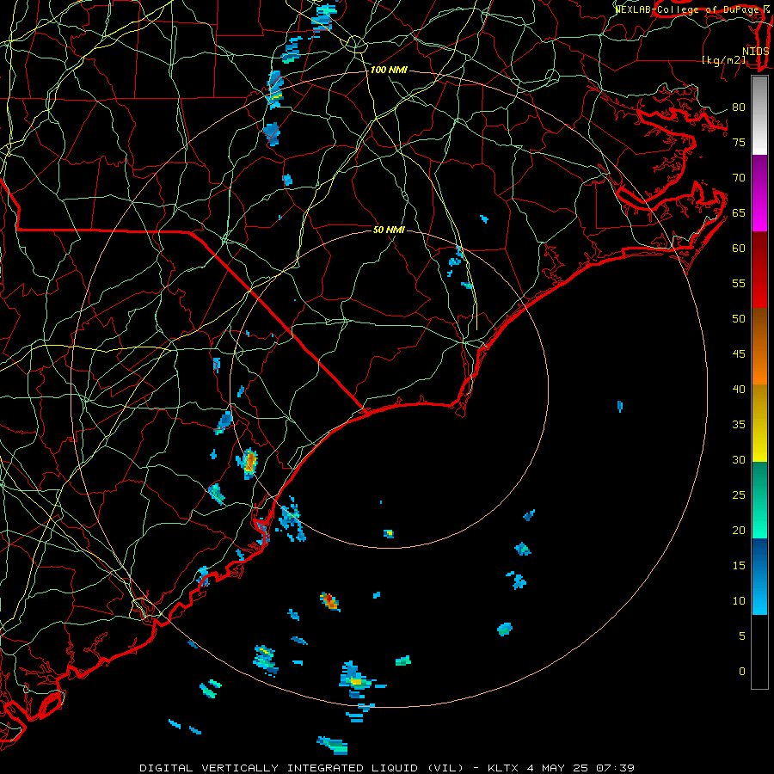Click the 10 value on the color scale
Viewport: 774px width, 774px height.
pos(739,601)
